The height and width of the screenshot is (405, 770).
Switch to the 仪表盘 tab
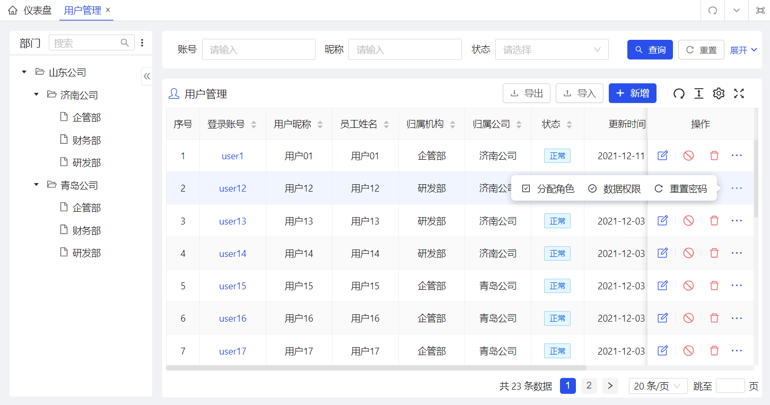31,11
